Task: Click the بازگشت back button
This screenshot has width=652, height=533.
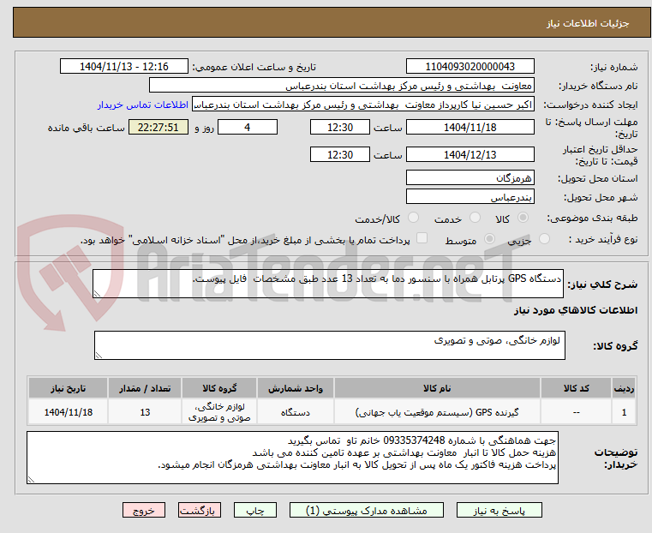Action: pyautogui.click(x=200, y=510)
